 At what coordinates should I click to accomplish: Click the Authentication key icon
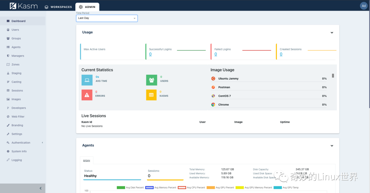[8, 143]
